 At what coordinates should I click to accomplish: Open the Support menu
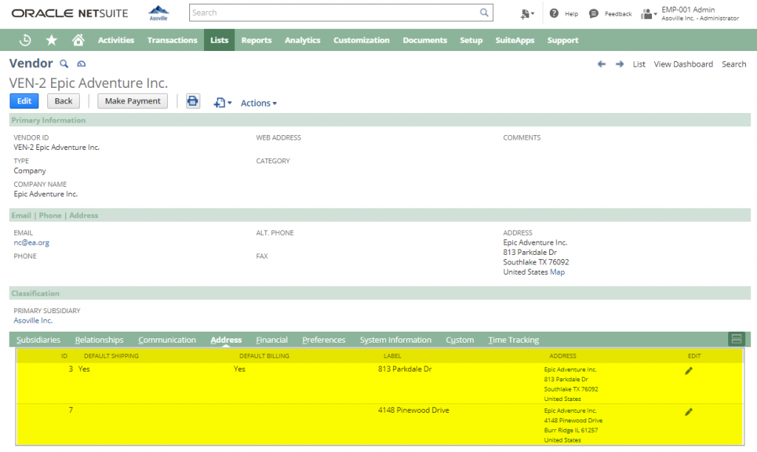pyautogui.click(x=563, y=40)
